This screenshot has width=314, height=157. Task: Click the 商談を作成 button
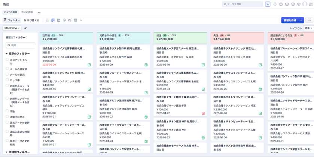click(290, 20)
